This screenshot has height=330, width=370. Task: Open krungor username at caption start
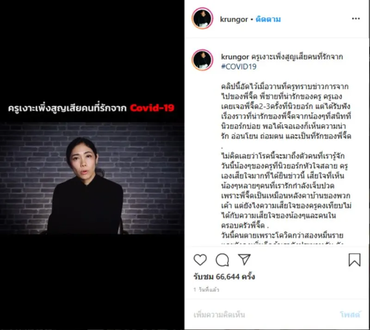pyautogui.click(x=235, y=57)
